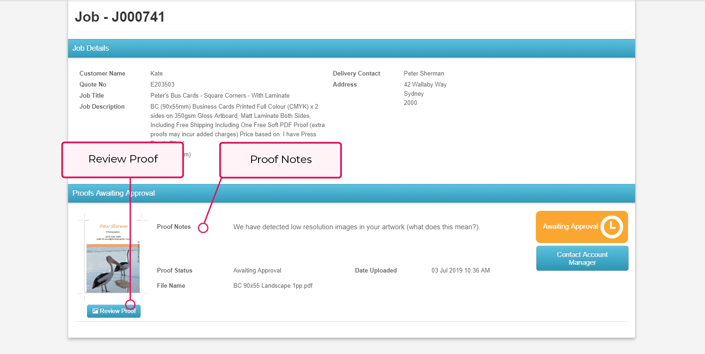The image size is (705, 354).
Task: Click the image icon on Review Proof button
Action: pos(95,311)
